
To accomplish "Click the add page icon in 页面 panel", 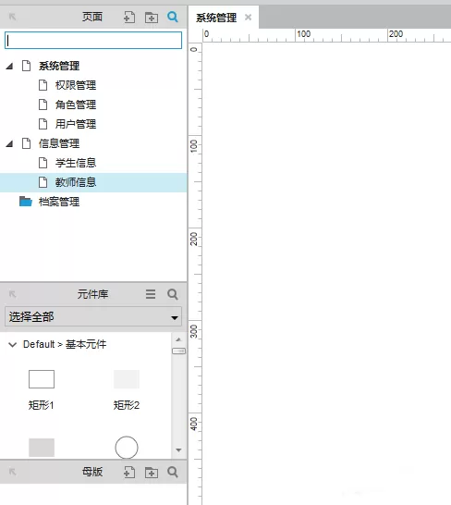I will (x=129, y=17).
